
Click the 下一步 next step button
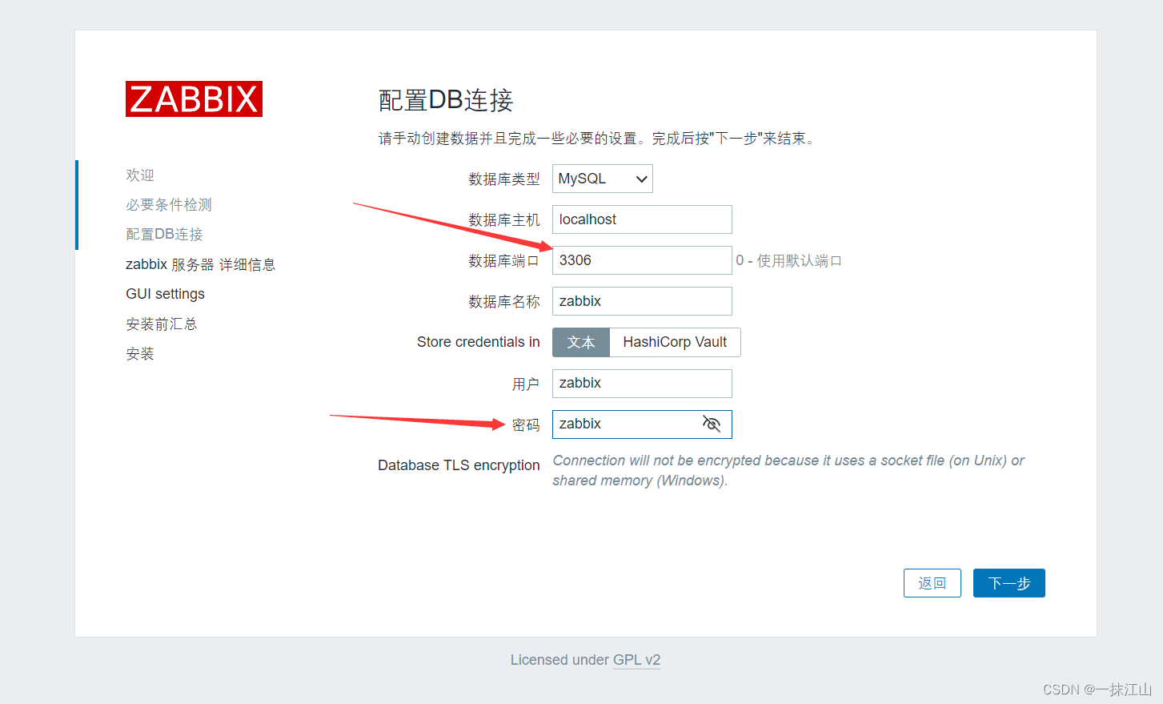coord(1009,583)
